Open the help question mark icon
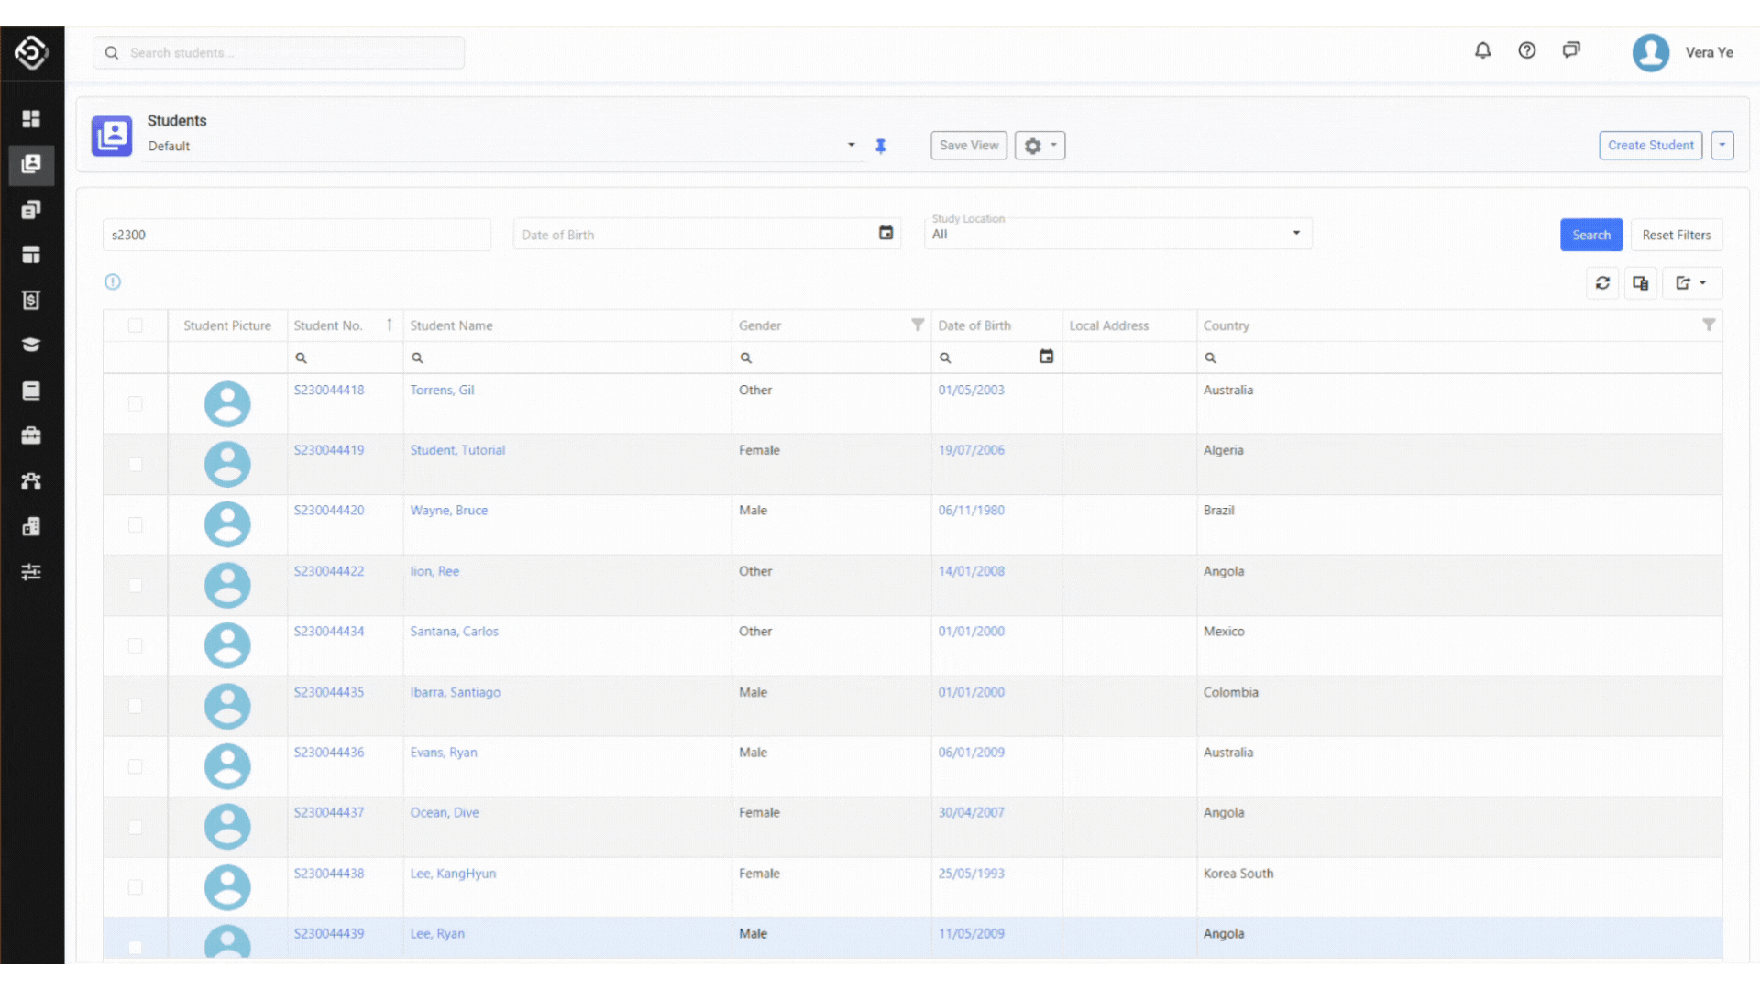The width and height of the screenshot is (1760, 990). pos(1526,51)
